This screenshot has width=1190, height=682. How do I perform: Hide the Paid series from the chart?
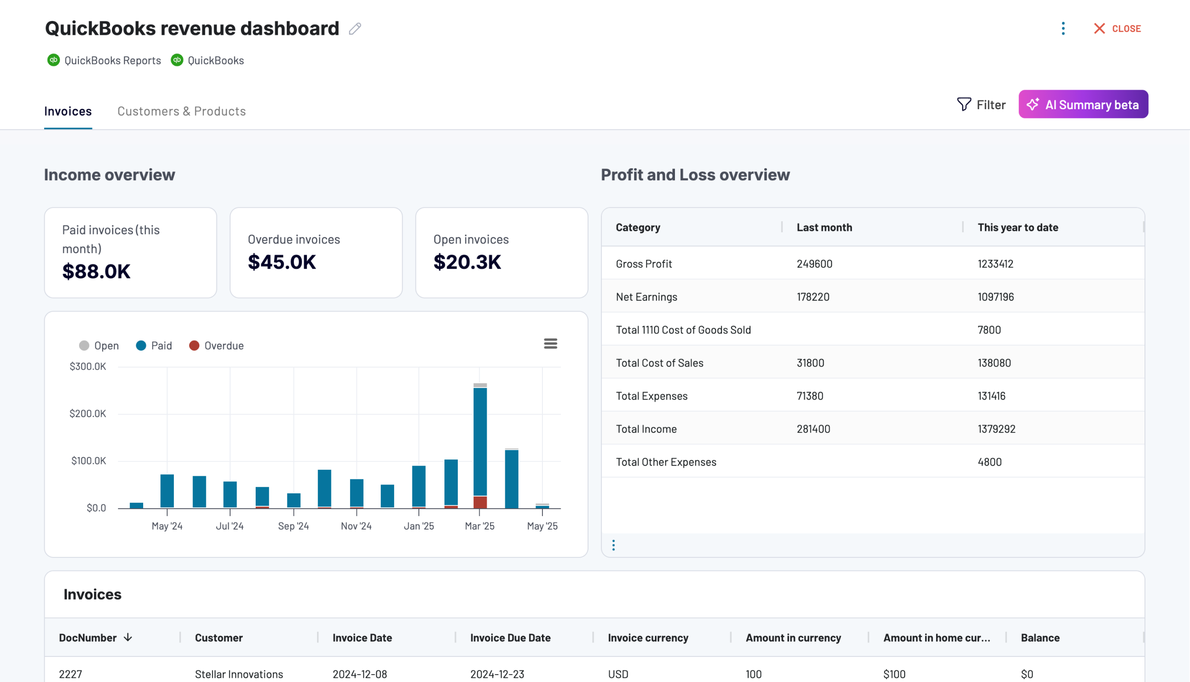pyautogui.click(x=153, y=345)
